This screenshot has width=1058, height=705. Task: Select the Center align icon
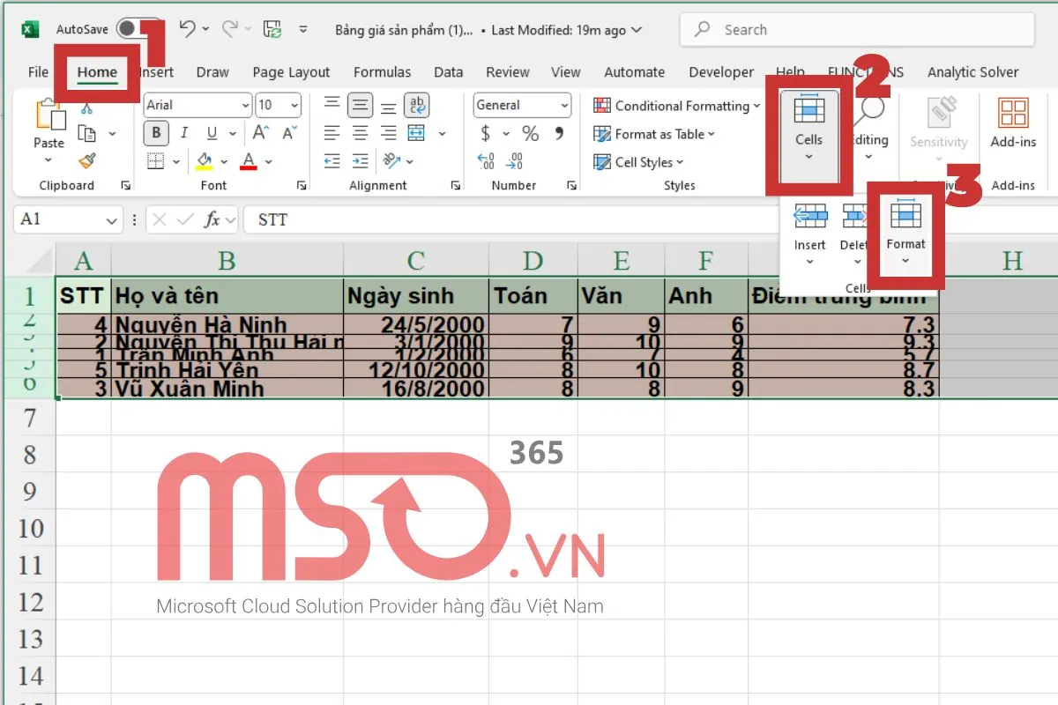pyautogui.click(x=360, y=134)
